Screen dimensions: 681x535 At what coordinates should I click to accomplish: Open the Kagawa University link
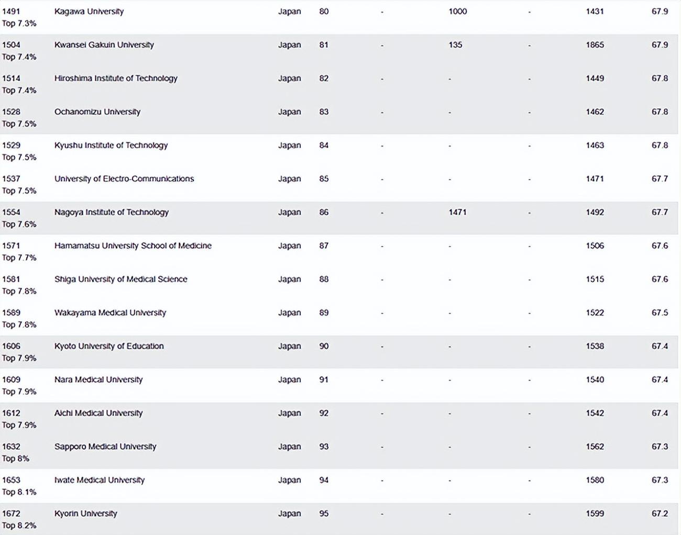(89, 12)
